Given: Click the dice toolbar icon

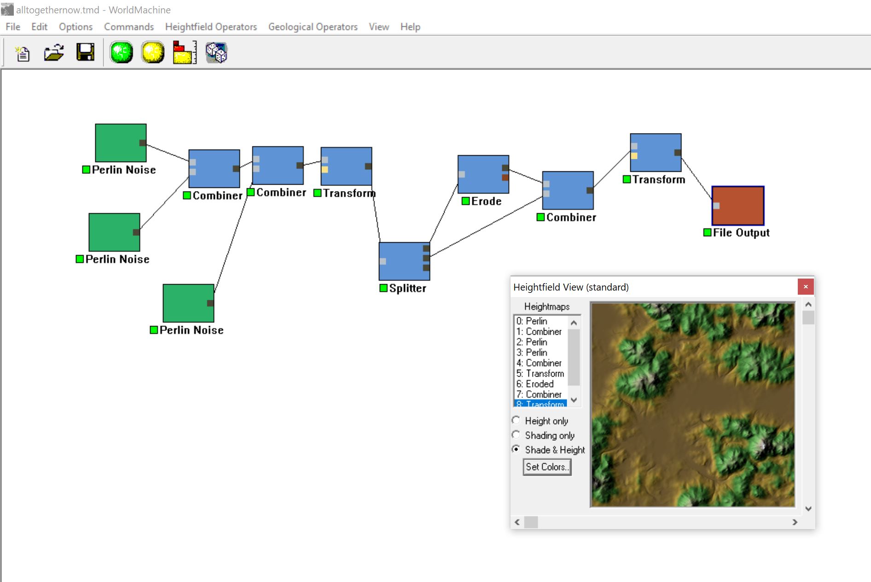Looking at the screenshot, I should (x=216, y=53).
